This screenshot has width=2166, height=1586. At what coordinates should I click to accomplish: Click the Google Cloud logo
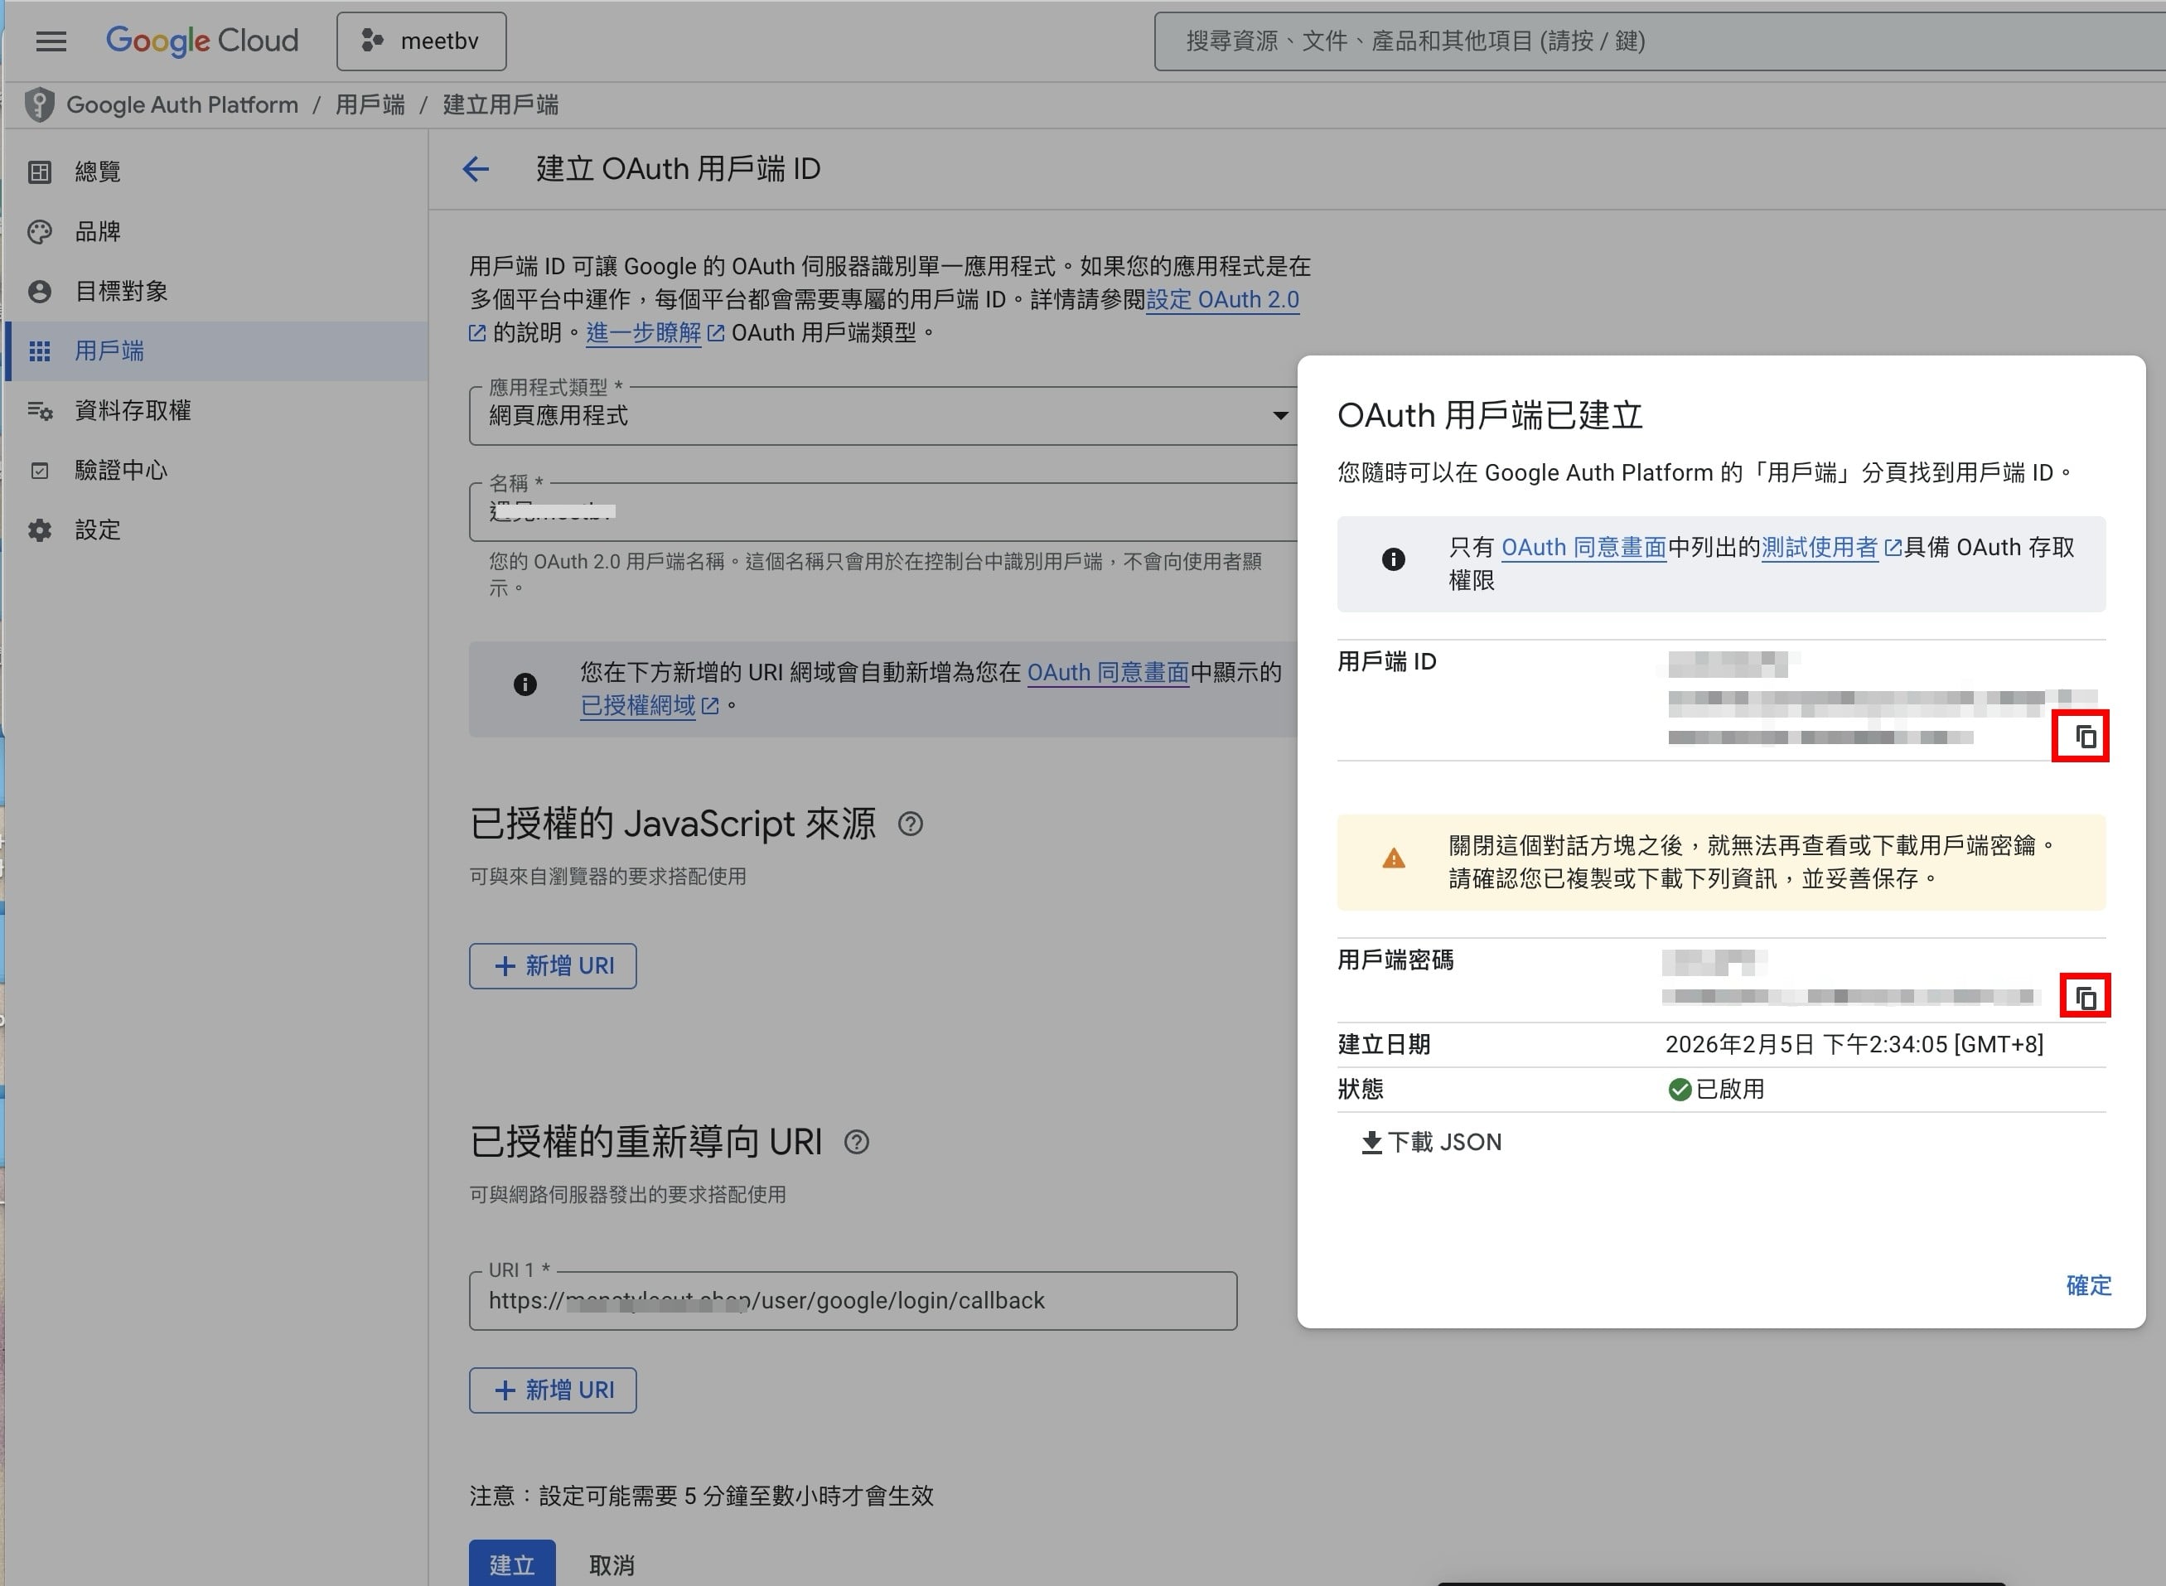tap(201, 41)
